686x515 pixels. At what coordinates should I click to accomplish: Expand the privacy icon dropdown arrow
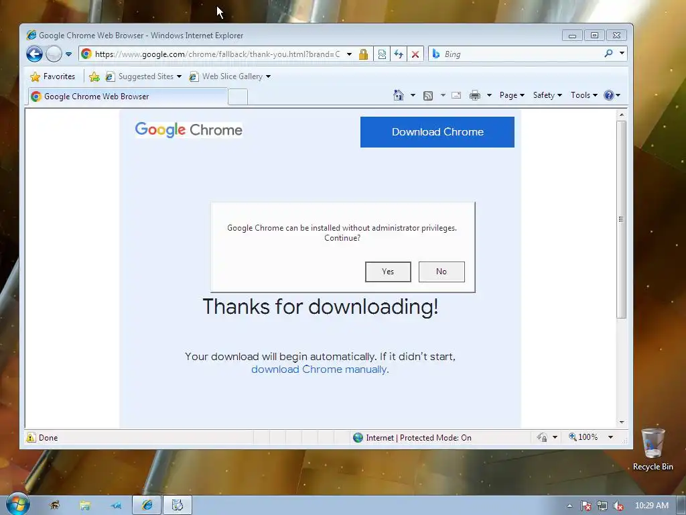pyautogui.click(x=555, y=437)
